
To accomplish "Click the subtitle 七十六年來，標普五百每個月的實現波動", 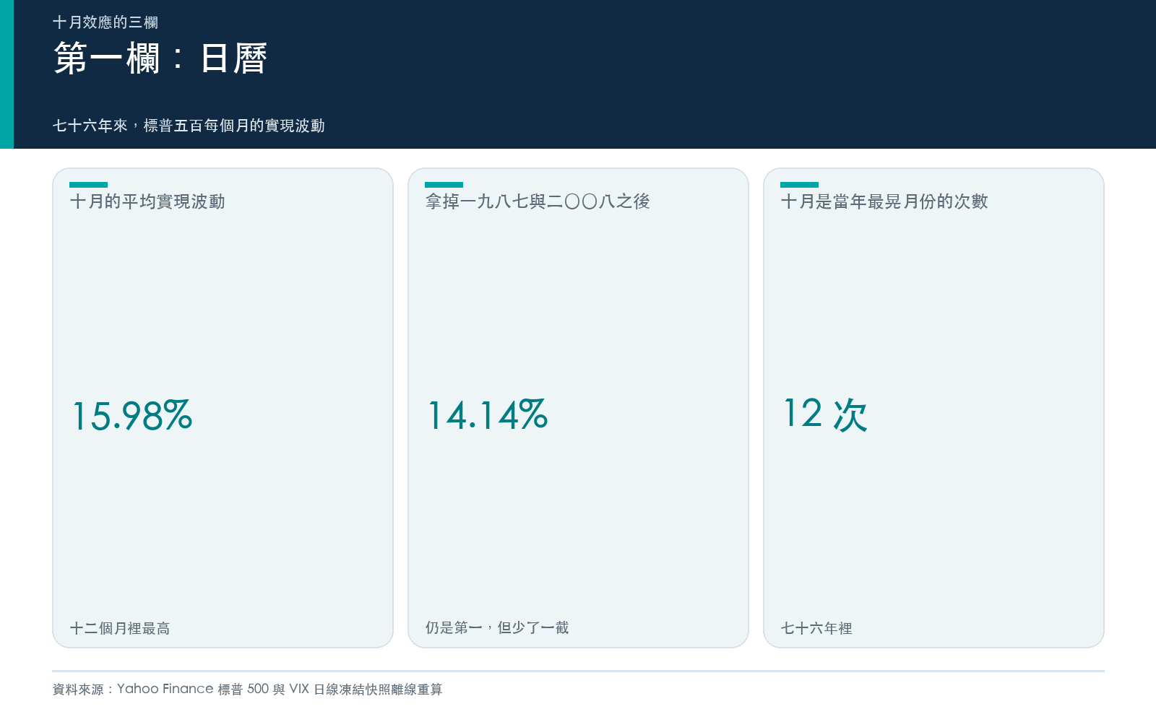I will coord(189,126).
